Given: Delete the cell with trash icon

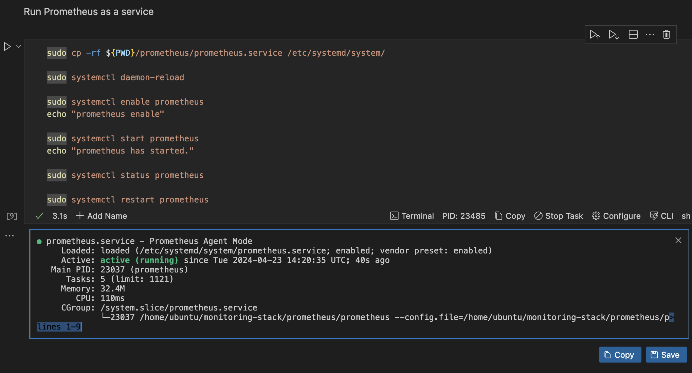Looking at the screenshot, I should pos(667,35).
